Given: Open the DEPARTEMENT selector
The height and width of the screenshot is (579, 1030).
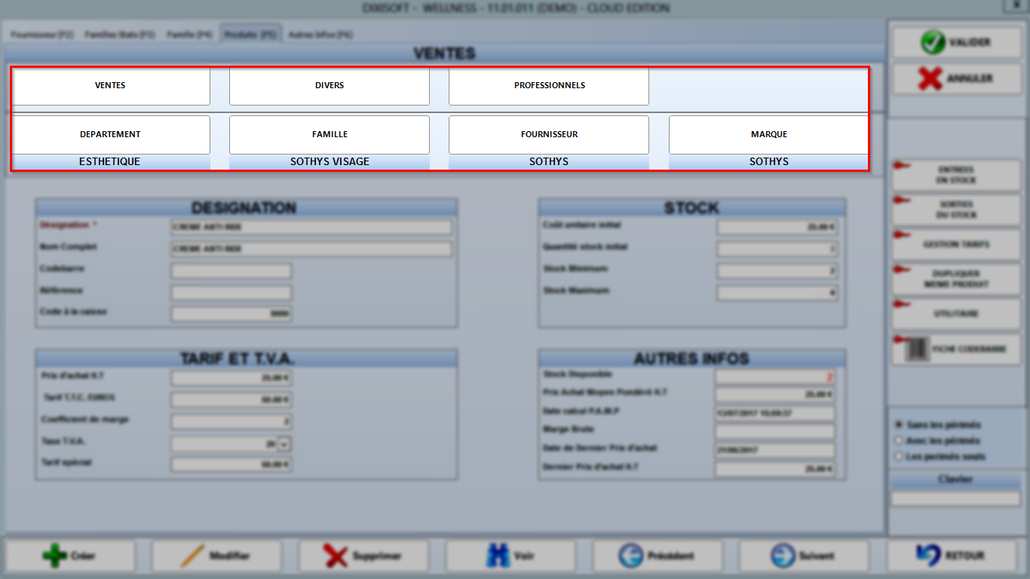Looking at the screenshot, I should 111,135.
